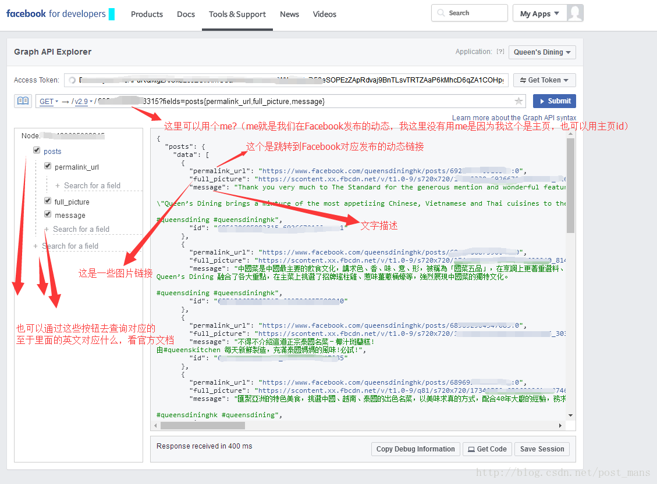Open the GET method dropdown

(49, 102)
